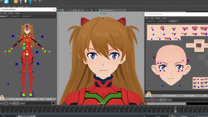Click Free Characters link in left picker
This screenshot has height=117, width=208.
(x=31, y=99)
